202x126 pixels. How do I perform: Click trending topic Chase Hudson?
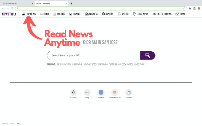115,64
